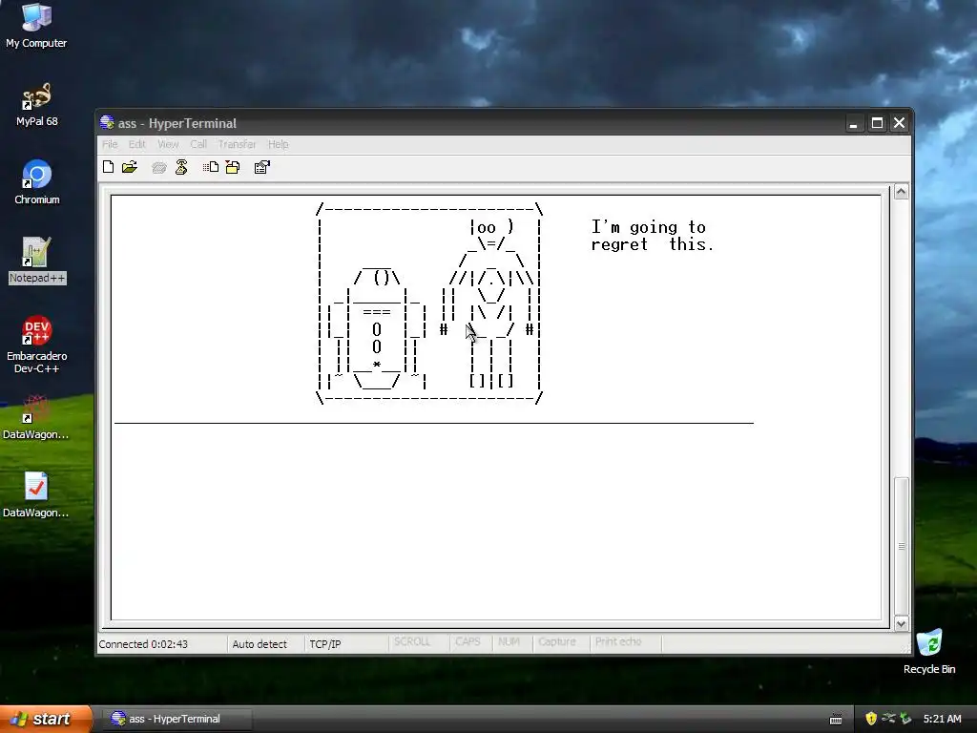Click the SCROLL indicator in status bar
977x733 pixels.
tap(419, 642)
